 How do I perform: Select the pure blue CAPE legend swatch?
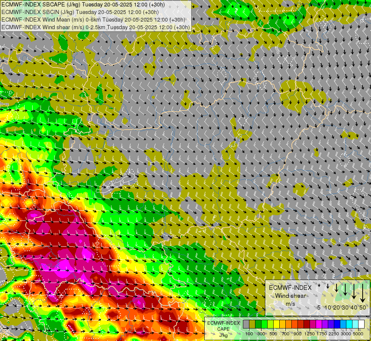click(337, 324)
